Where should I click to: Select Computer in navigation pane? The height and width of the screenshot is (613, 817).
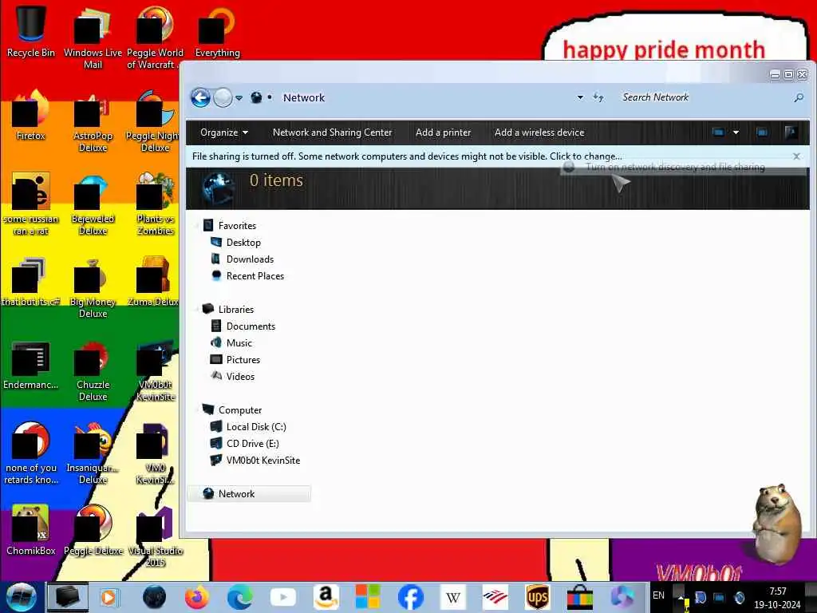[x=239, y=409]
